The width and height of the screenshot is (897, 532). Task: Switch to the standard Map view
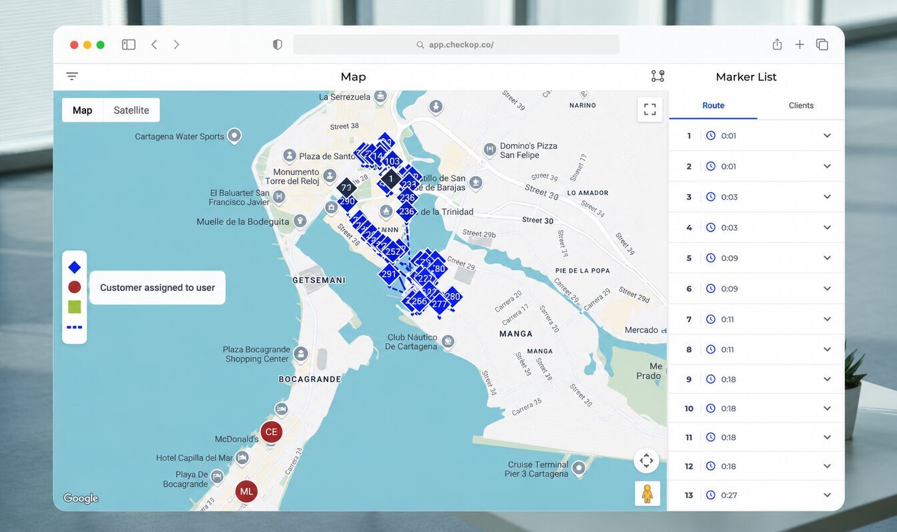point(83,110)
